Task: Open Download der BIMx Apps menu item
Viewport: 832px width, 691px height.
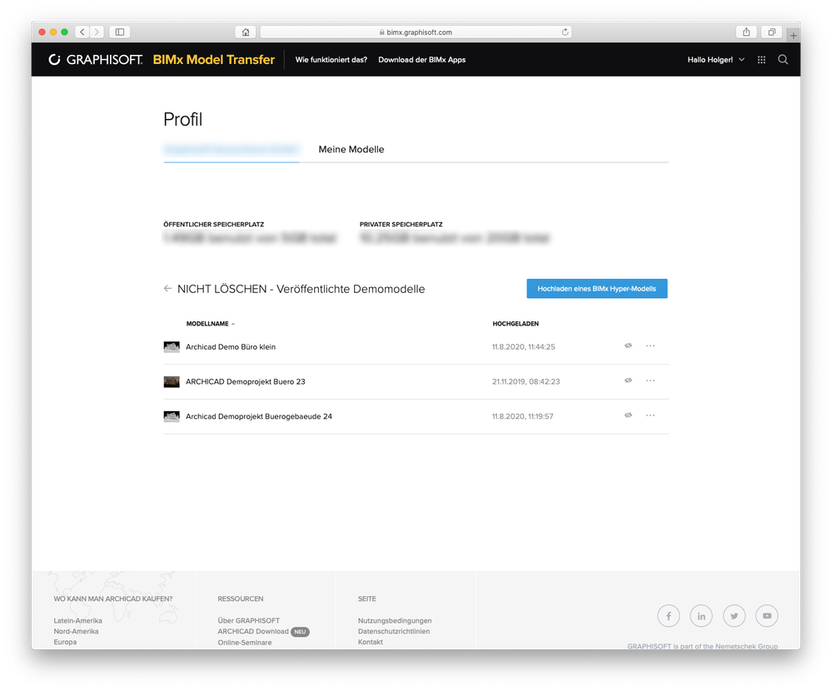Action: coord(422,60)
